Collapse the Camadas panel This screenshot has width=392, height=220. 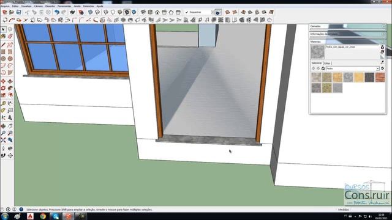tap(383, 26)
